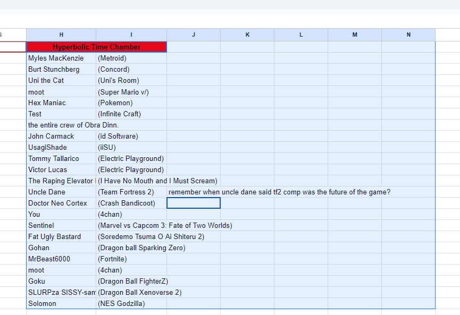
Task: Click the Hyperbolic Time Chamber title cell
Action: (x=96, y=47)
